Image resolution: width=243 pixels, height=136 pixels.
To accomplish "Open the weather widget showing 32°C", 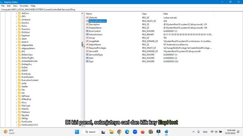I will 9,132.
